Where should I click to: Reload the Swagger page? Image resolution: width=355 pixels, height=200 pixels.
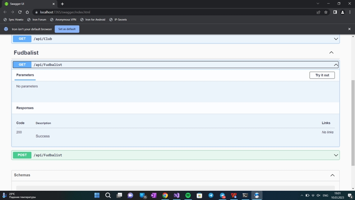point(20,12)
